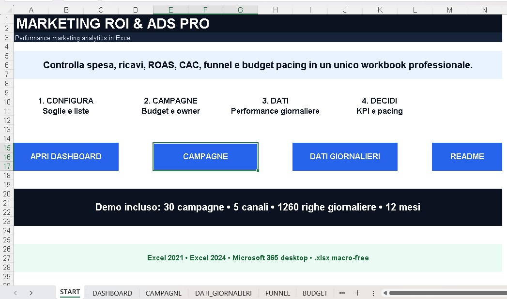Show more sheets via ellipsis icon
507x299 pixels.
coord(342,293)
